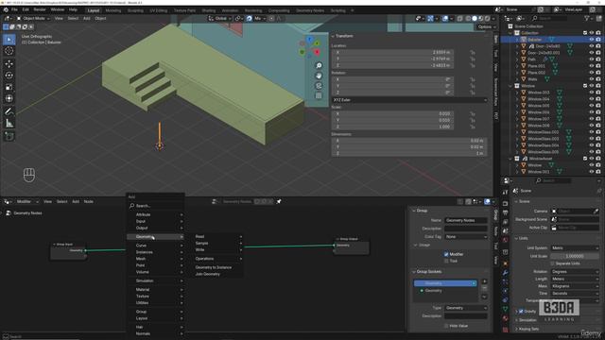Click the Camera eyedropper icon
This screenshot has width=605, height=340.
click(596, 212)
